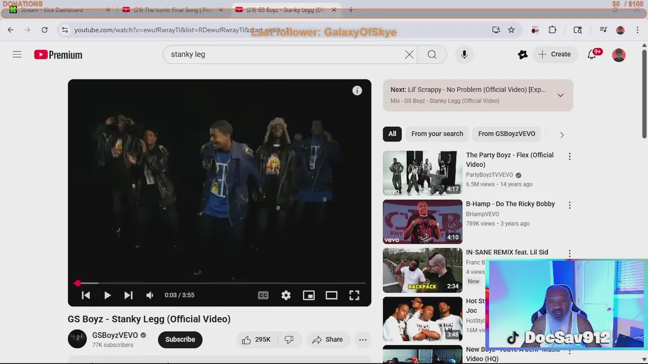Mute the video volume speaker icon

(150, 295)
